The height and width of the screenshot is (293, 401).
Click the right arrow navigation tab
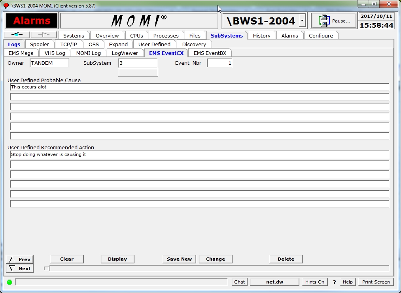[x=44, y=35]
